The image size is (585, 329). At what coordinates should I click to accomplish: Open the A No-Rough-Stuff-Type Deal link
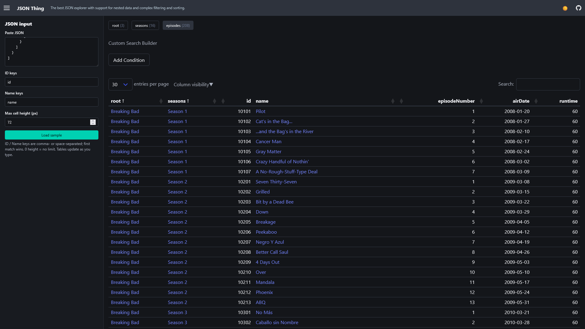point(286,172)
